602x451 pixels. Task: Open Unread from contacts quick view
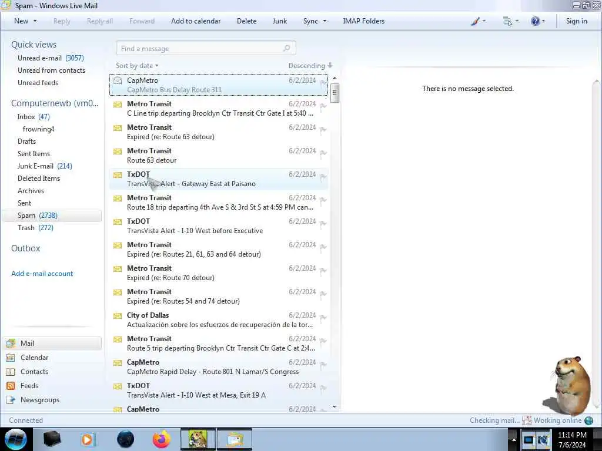tap(52, 70)
